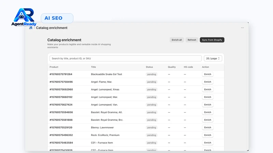Viewport: 273px width, 153px height.
Task: Click the Title column header
Action: [94, 67]
